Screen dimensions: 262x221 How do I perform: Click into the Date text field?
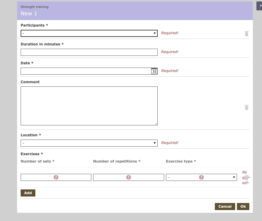(x=85, y=71)
